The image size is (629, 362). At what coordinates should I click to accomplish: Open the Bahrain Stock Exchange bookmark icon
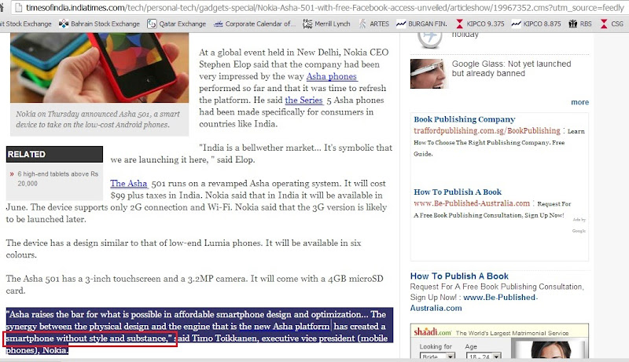click(x=64, y=24)
